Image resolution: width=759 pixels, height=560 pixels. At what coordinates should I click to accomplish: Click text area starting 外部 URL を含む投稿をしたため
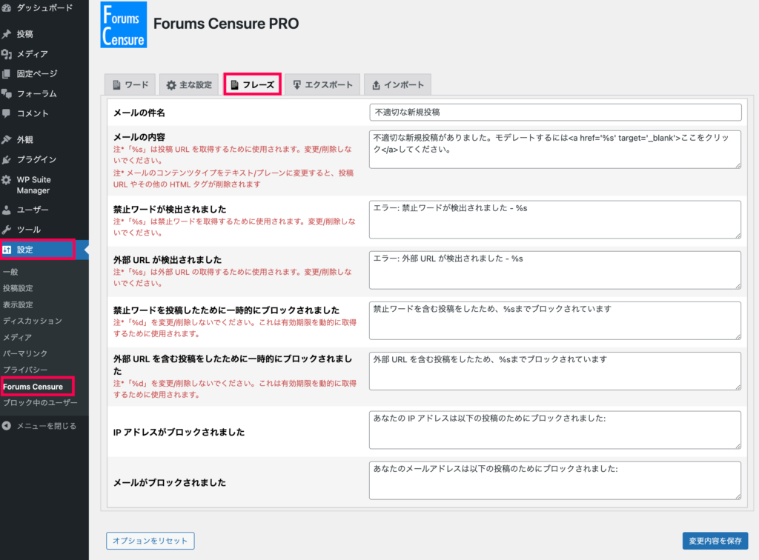pos(555,371)
